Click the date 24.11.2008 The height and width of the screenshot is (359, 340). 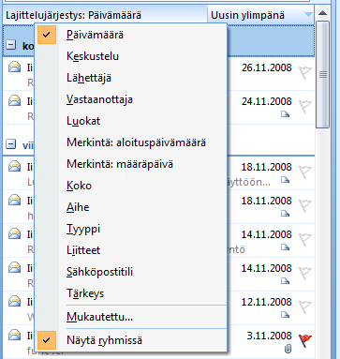(x=267, y=101)
